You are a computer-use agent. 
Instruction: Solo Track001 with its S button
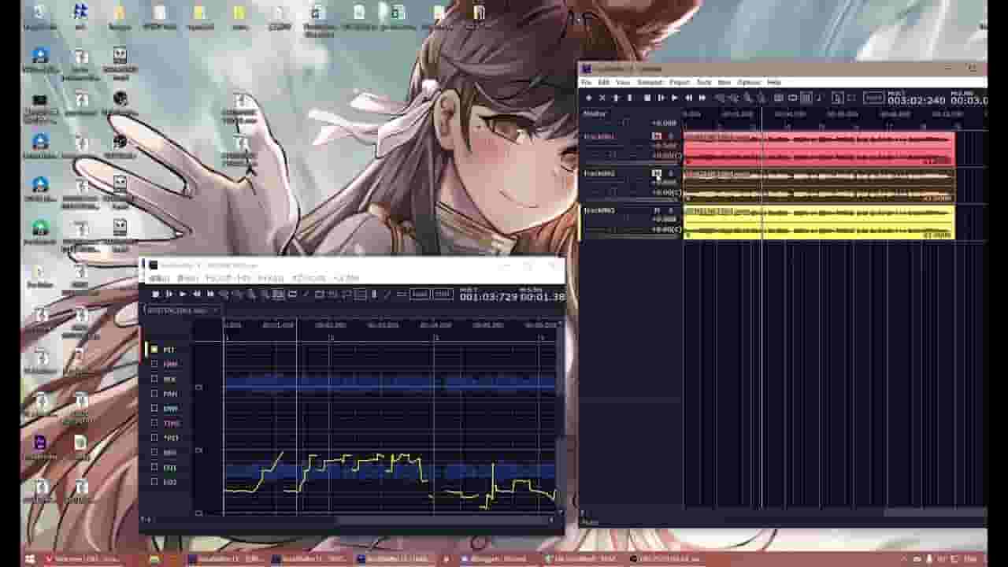(671, 136)
